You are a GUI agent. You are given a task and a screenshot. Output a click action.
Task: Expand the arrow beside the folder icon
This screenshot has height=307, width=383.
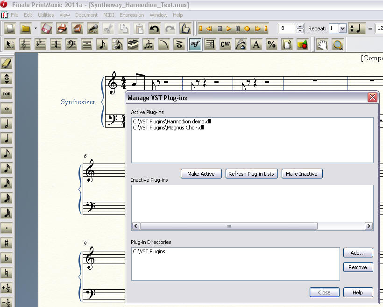[35, 29]
